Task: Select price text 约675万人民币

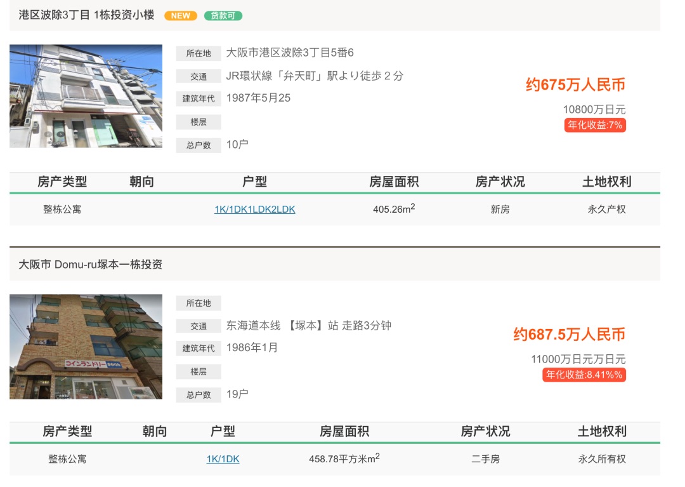Action: 575,84
